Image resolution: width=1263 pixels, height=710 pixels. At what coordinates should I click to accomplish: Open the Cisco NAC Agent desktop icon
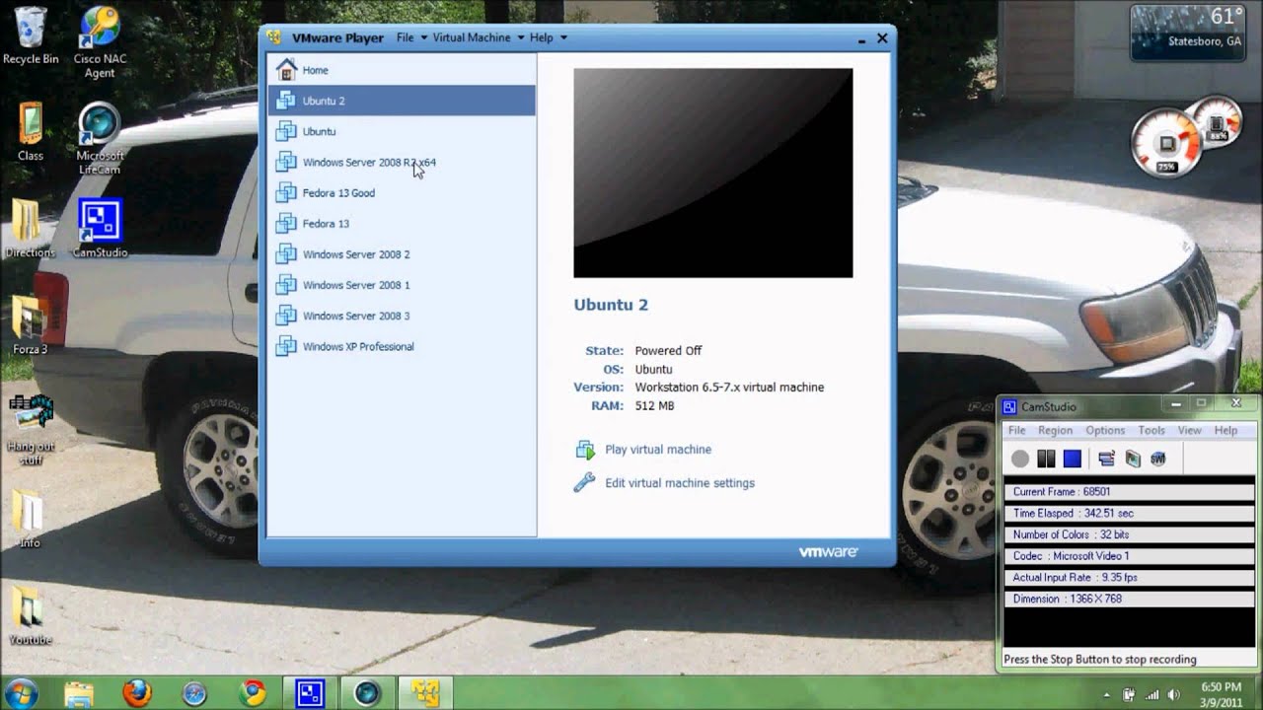(x=100, y=41)
